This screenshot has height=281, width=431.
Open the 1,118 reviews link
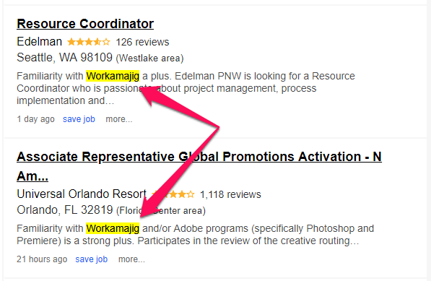pyautogui.click(x=230, y=194)
